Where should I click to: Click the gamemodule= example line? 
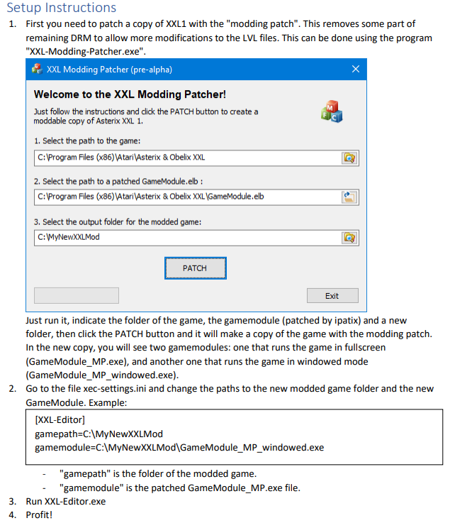(x=179, y=448)
